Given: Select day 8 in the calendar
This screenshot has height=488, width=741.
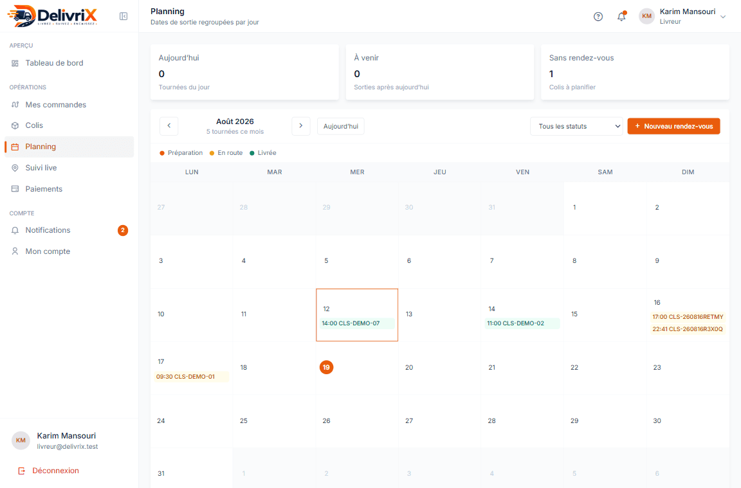Looking at the screenshot, I should [x=605, y=261].
